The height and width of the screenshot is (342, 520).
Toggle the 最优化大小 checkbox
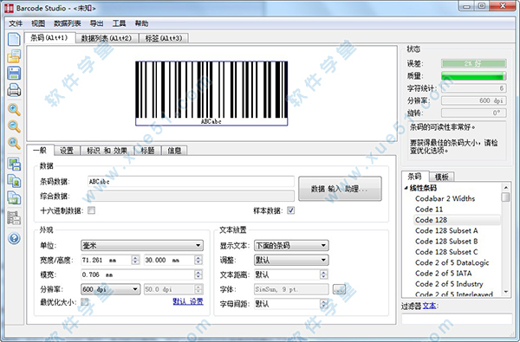coord(85,301)
